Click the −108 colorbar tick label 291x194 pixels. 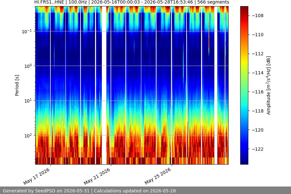click(x=258, y=16)
